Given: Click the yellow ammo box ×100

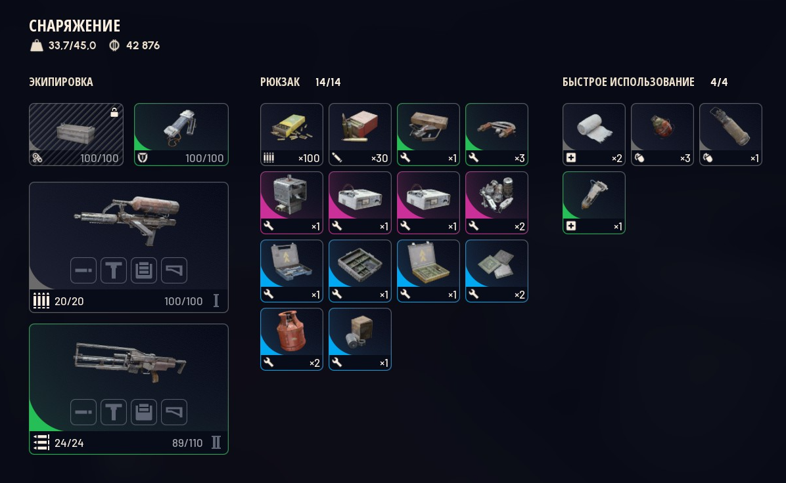Looking at the screenshot, I should pyautogui.click(x=292, y=135).
